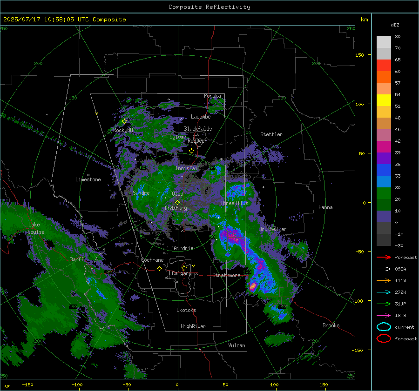Select the purple swatch between 39 and 36 dBZ

[x=384, y=159]
